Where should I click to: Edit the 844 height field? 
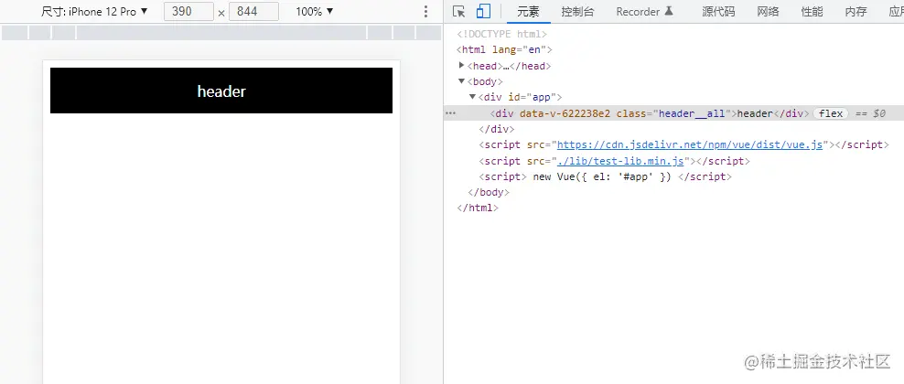253,11
